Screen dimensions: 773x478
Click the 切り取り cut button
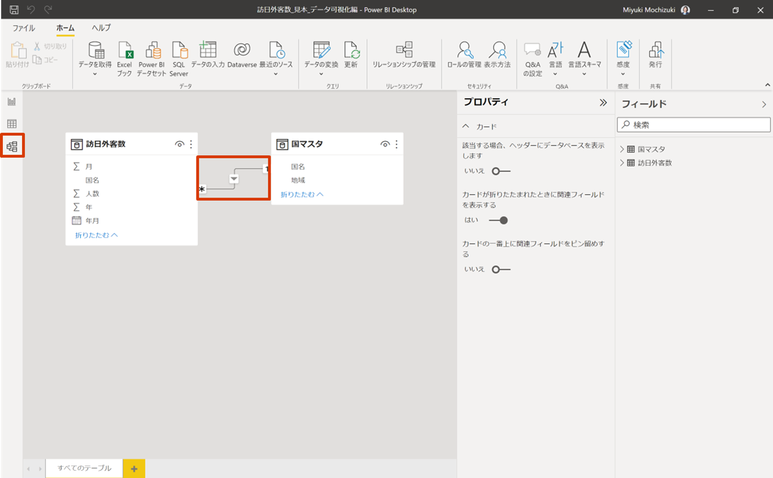coord(50,46)
